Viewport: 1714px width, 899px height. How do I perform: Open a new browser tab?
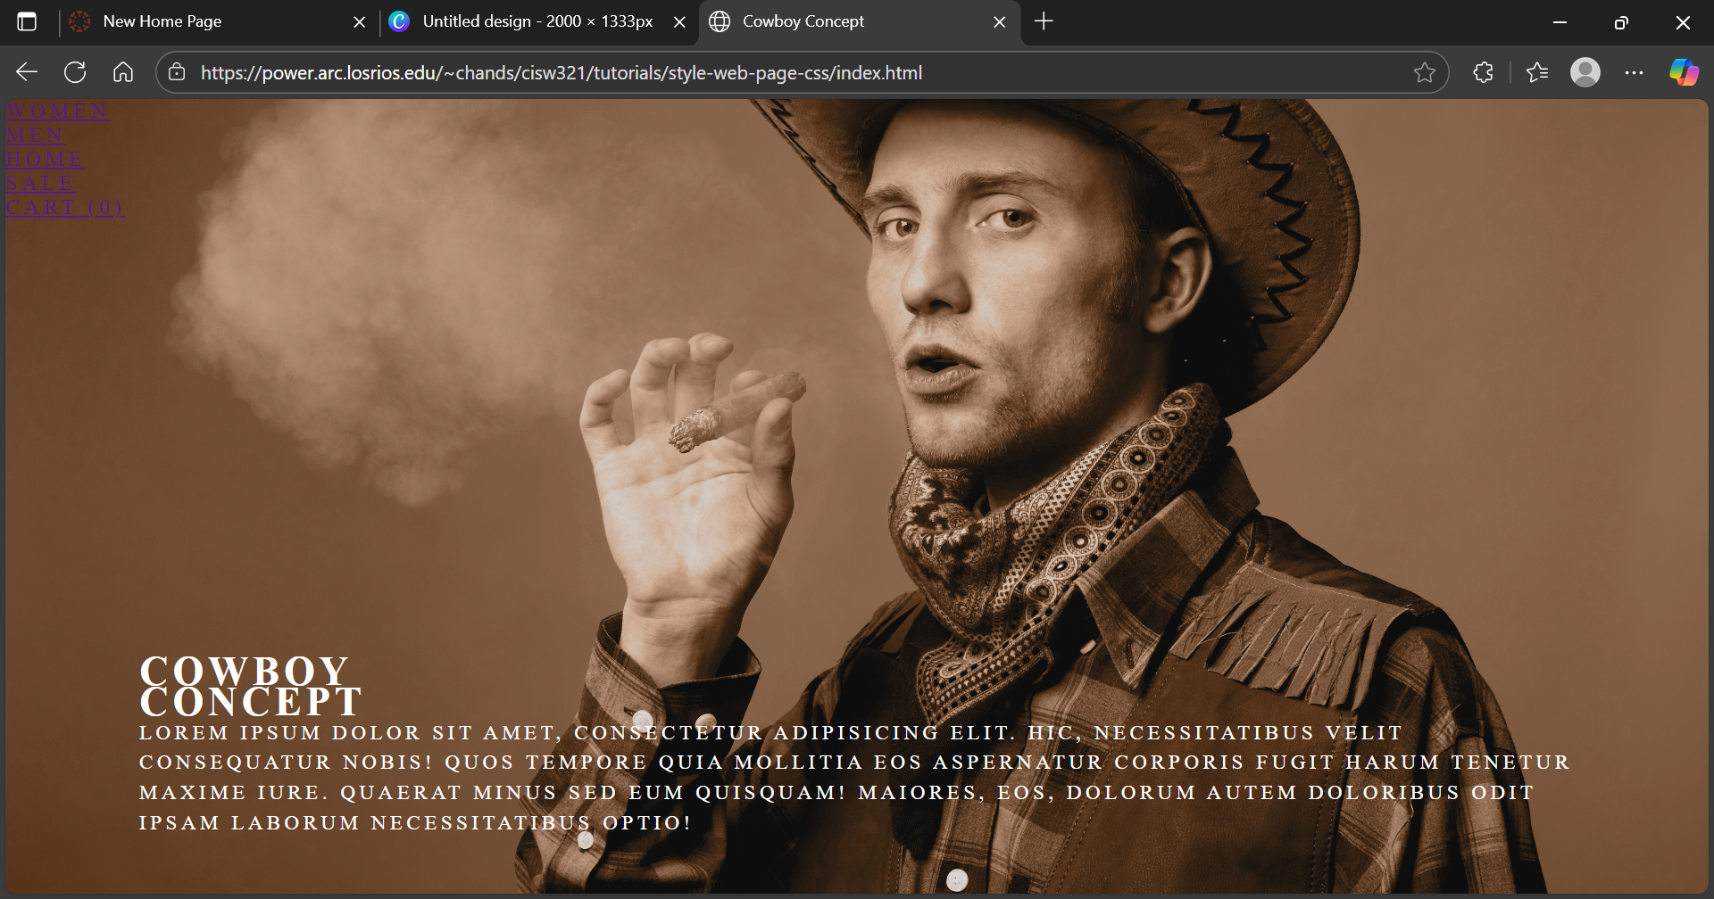(1044, 21)
